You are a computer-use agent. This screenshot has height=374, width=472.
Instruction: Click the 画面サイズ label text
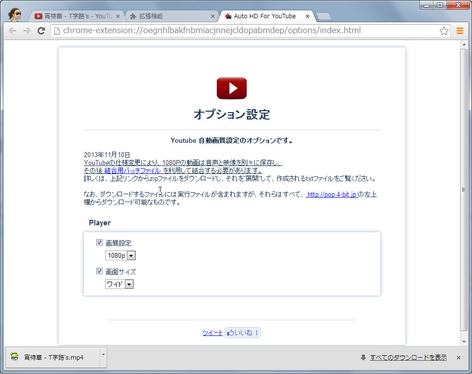point(120,272)
